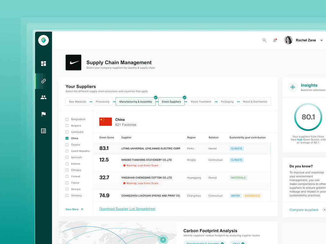326x244 pixels.
Task: Expand the Rachel Zane user menu arrow
Action: tap(321, 40)
